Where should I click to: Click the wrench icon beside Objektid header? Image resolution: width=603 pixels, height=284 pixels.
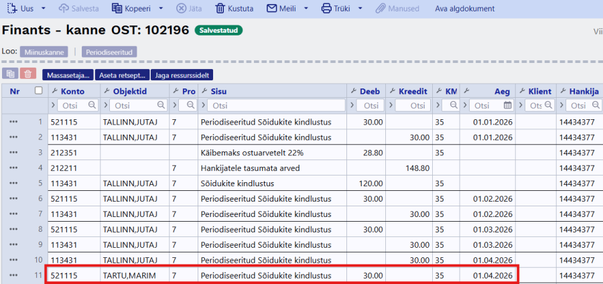[x=106, y=91]
